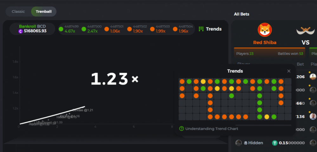Switch to the Classic game tab
This screenshot has height=152, width=317.
18,11
